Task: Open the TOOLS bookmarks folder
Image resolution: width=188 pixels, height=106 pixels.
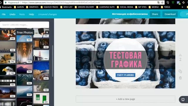Action: (x=165, y=7)
